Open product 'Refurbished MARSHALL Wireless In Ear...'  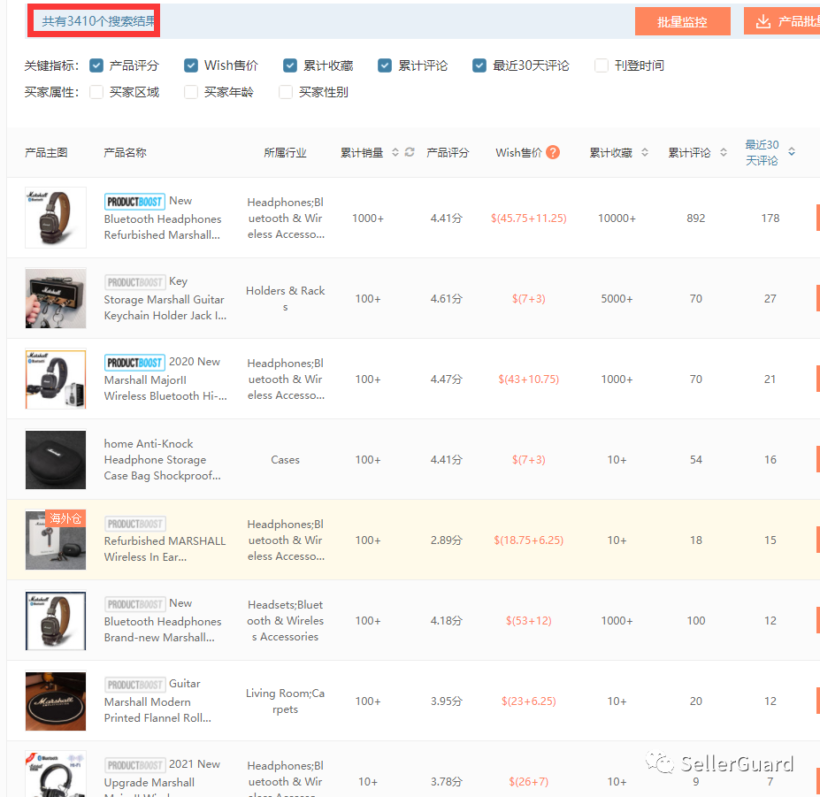point(165,548)
